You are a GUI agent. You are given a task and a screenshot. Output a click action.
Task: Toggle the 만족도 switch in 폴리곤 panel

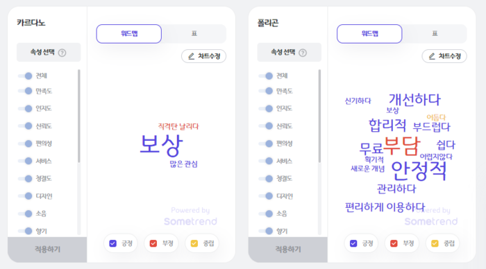266,91
